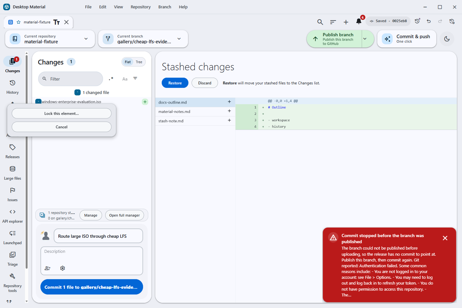This screenshot has height=308, width=462.
Task: Click the Restore stash button
Action: pyautogui.click(x=175, y=83)
